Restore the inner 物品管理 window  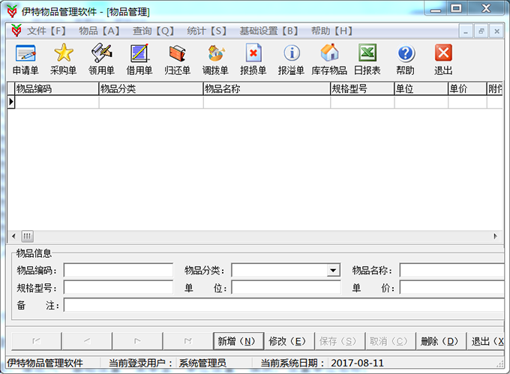click(x=481, y=31)
